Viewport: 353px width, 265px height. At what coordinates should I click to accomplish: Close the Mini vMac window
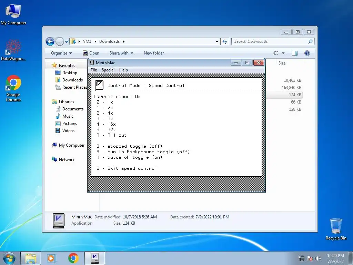point(259,63)
